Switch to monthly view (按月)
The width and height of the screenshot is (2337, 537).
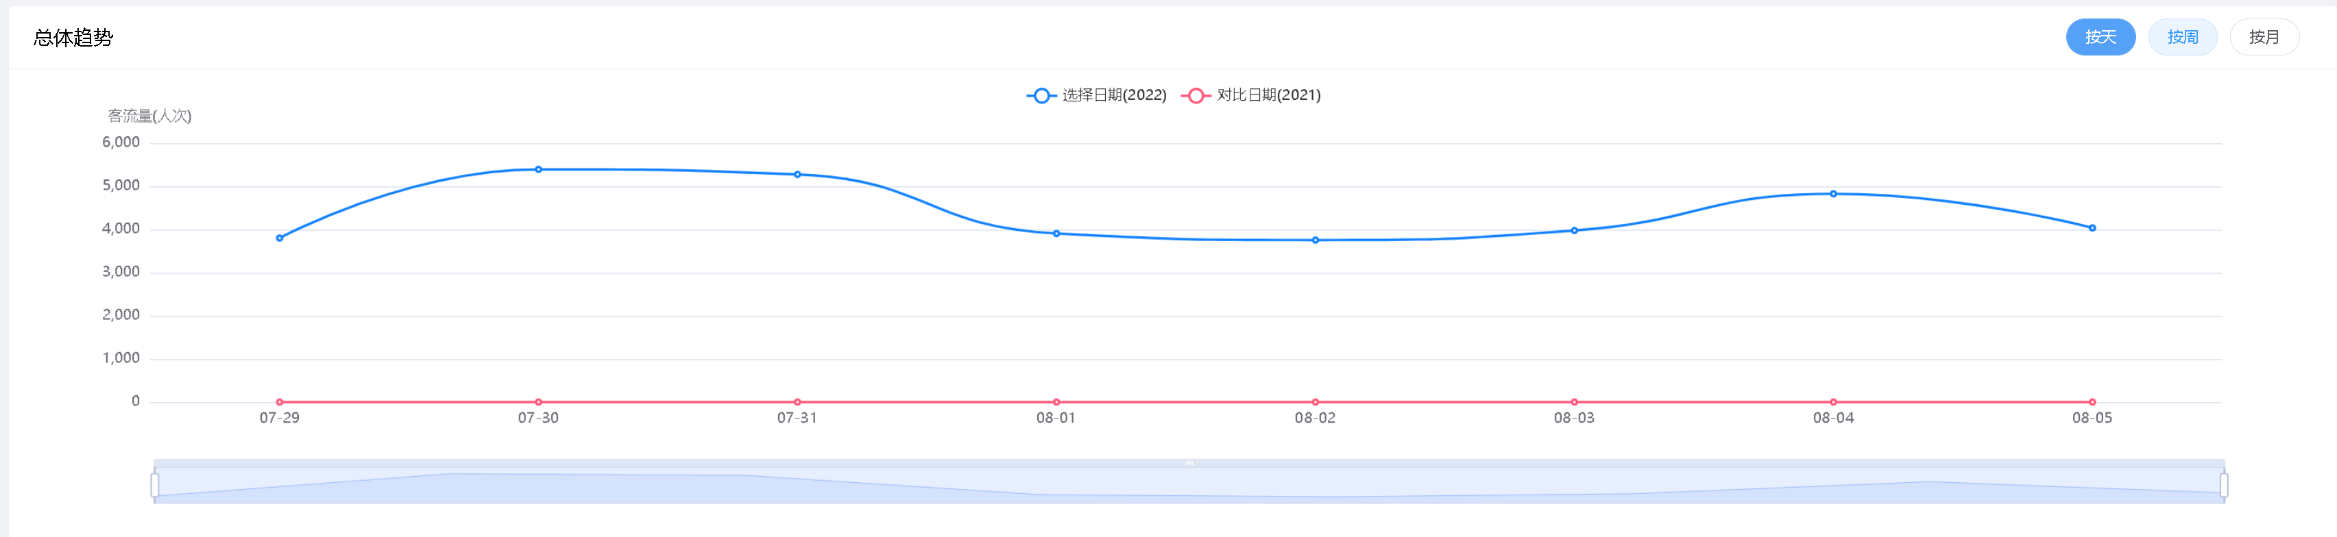(x=2264, y=37)
